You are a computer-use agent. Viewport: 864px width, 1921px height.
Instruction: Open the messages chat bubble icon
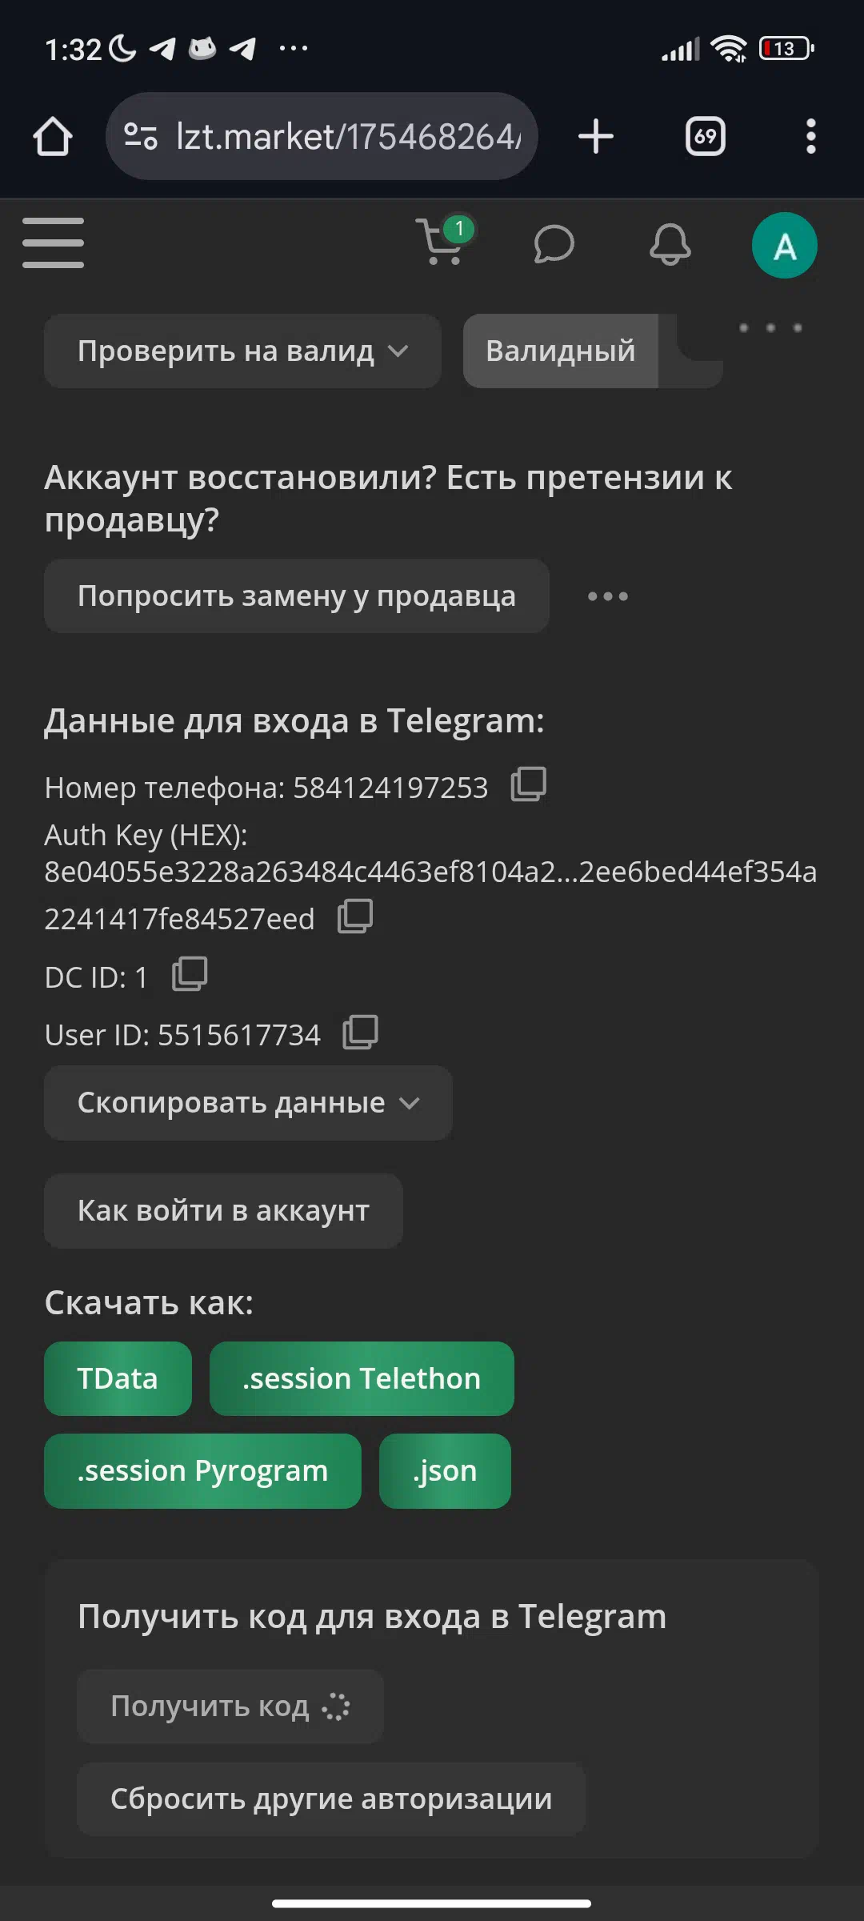pyautogui.click(x=554, y=244)
